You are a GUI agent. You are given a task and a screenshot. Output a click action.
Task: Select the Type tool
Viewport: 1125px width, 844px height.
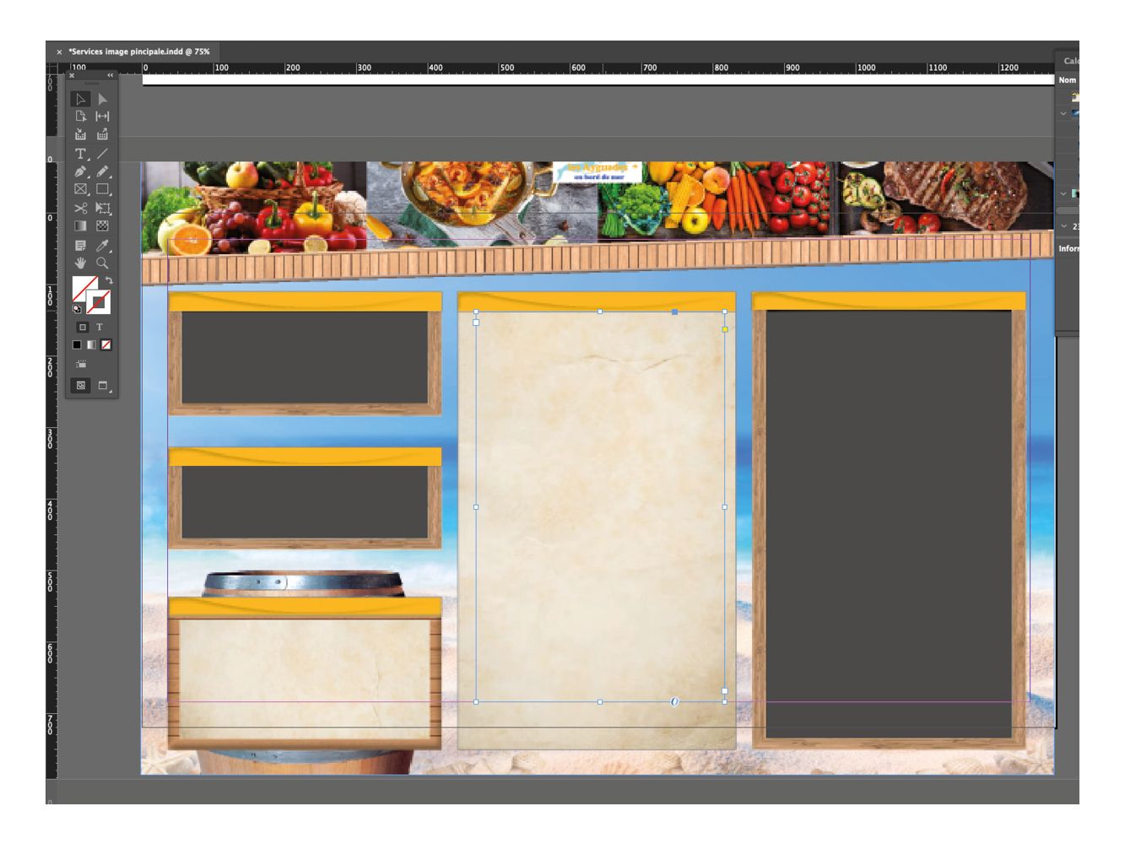(x=80, y=154)
